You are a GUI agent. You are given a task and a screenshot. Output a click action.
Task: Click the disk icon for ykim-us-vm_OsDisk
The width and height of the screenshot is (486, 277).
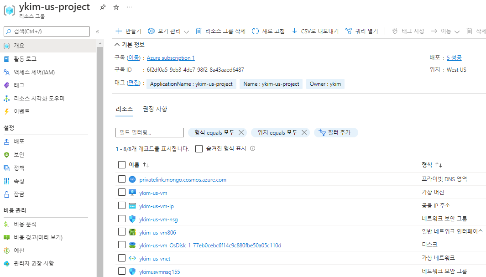[132, 245]
